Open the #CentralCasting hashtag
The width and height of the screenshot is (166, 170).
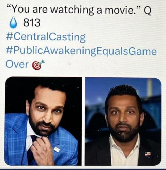pyautogui.click(x=46, y=37)
